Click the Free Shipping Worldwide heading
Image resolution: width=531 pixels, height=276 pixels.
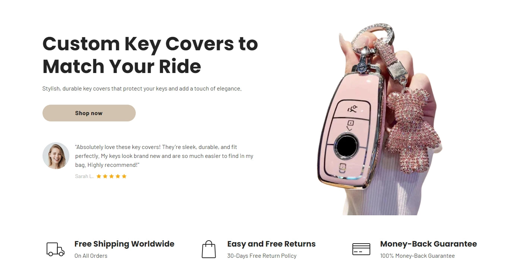(x=124, y=244)
